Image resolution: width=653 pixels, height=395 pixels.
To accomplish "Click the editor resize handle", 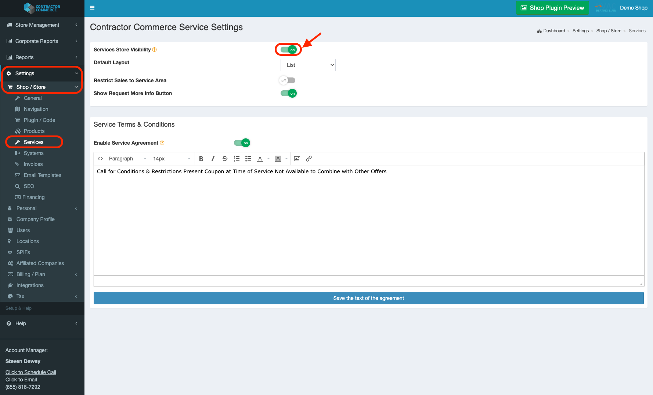I will (x=641, y=283).
